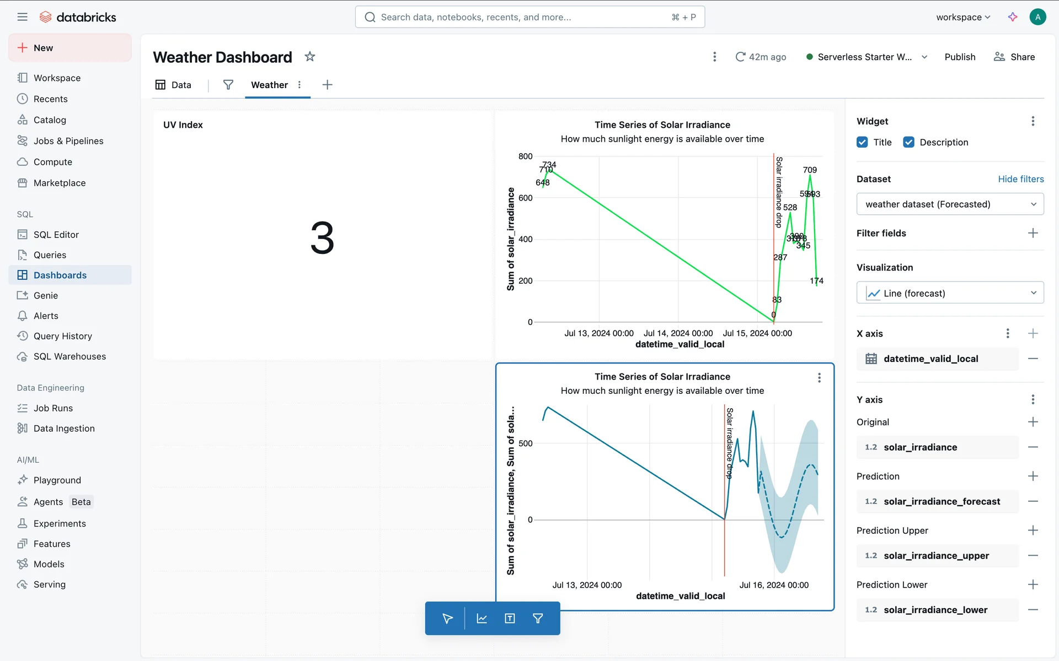Add a new dashboard page with plus icon

click(327, 85)
